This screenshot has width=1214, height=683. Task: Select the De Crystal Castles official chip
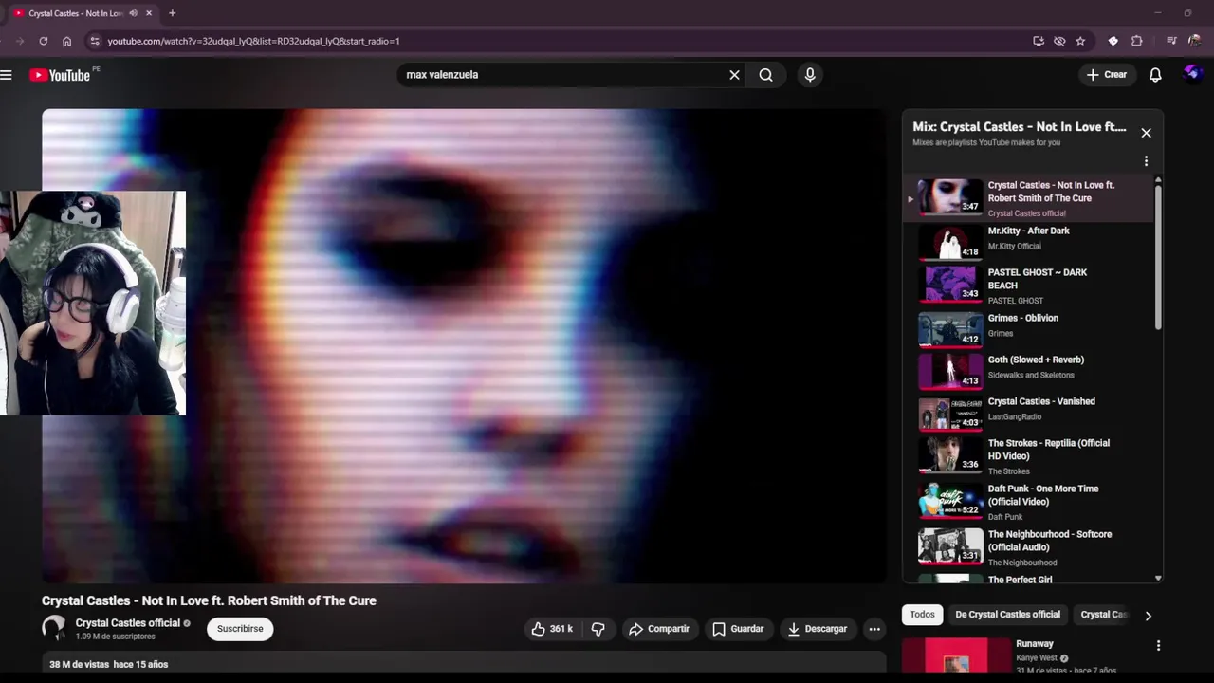coord(1007,615)
